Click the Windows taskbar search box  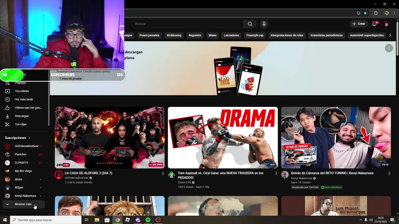coord(46,220)
